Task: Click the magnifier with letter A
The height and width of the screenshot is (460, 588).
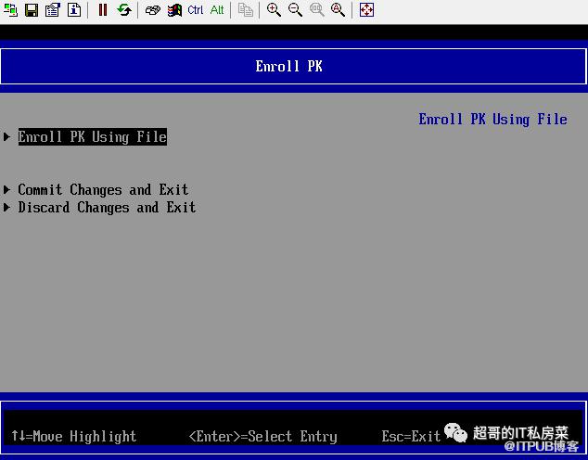Action: point(339,10)
